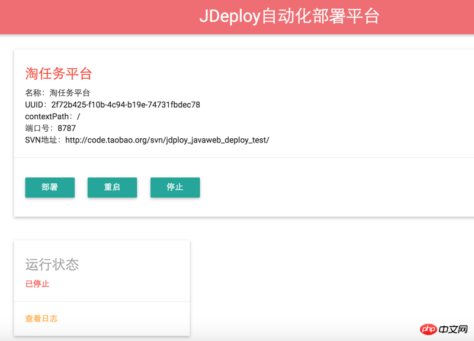Open the code.taobao.org SVN URL
This screenshot has height=341, width=474.
click(167, 140)
